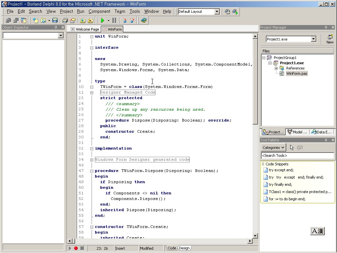Expand the References tree node
The width and height of the screenshot is (337, 253).
click(276, 68)
